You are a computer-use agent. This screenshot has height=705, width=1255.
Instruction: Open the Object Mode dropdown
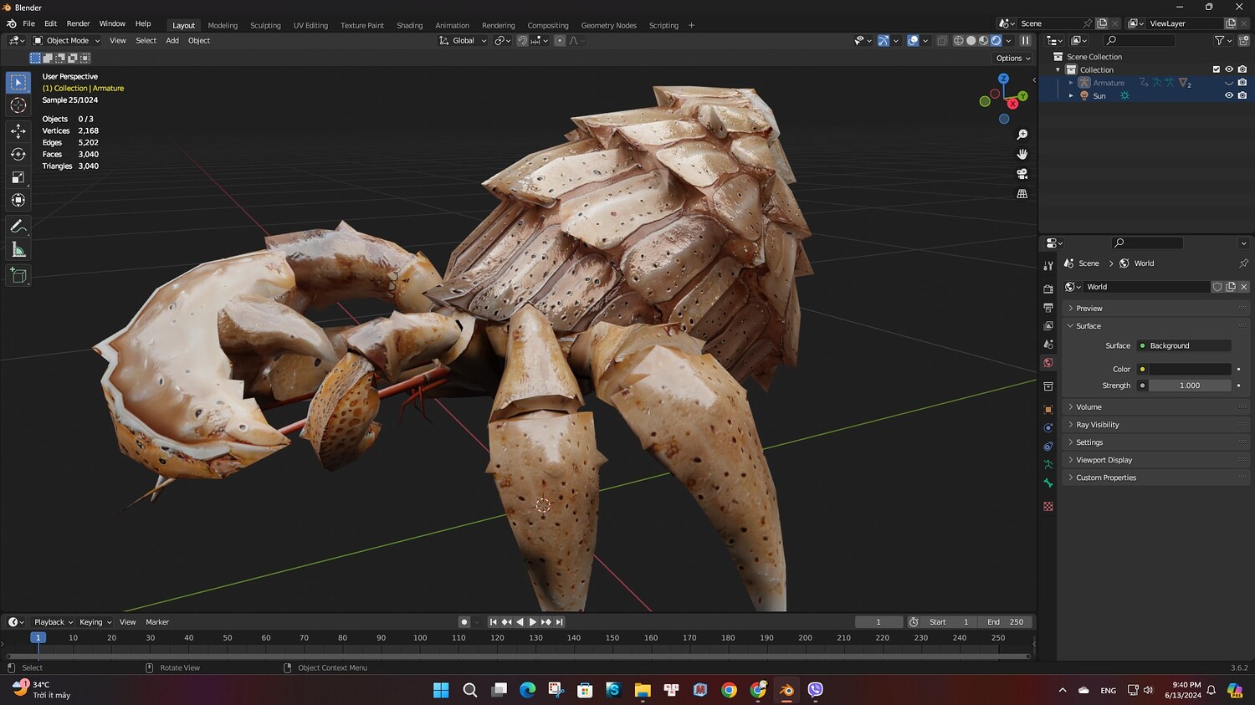[67, 40]
